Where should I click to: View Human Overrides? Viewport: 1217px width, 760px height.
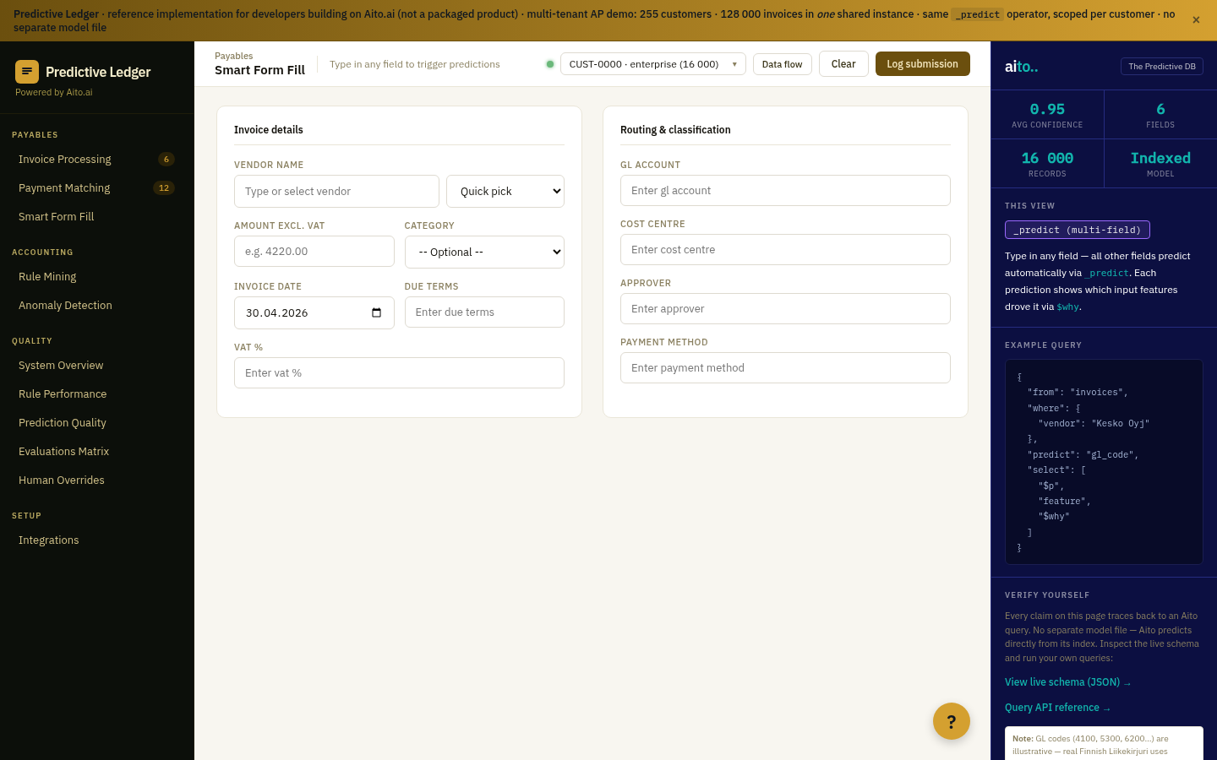coord(97,480)
